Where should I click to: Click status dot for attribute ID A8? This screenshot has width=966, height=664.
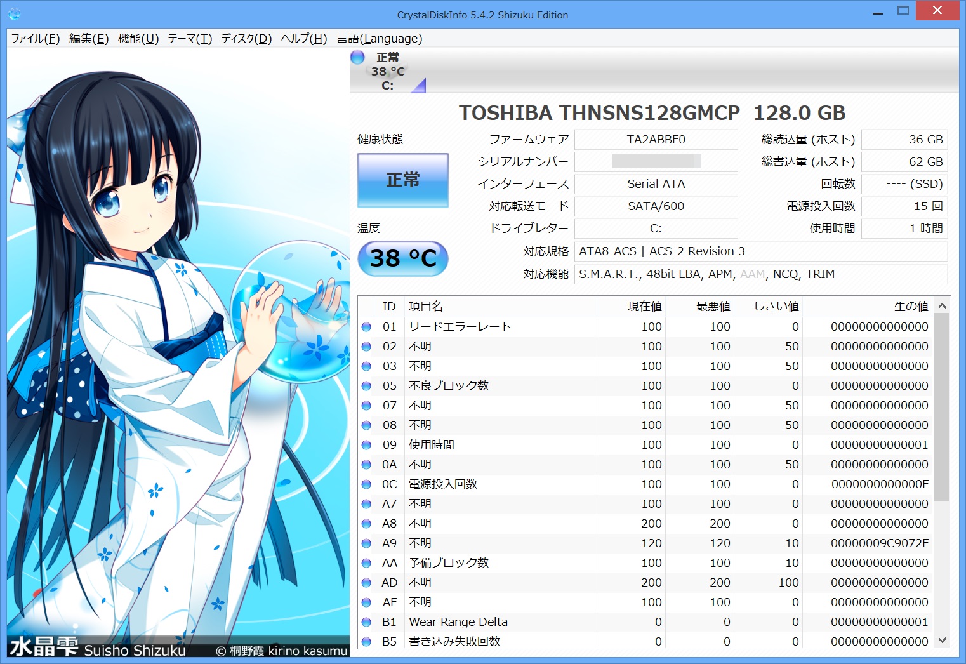click(x=366, y=524)
